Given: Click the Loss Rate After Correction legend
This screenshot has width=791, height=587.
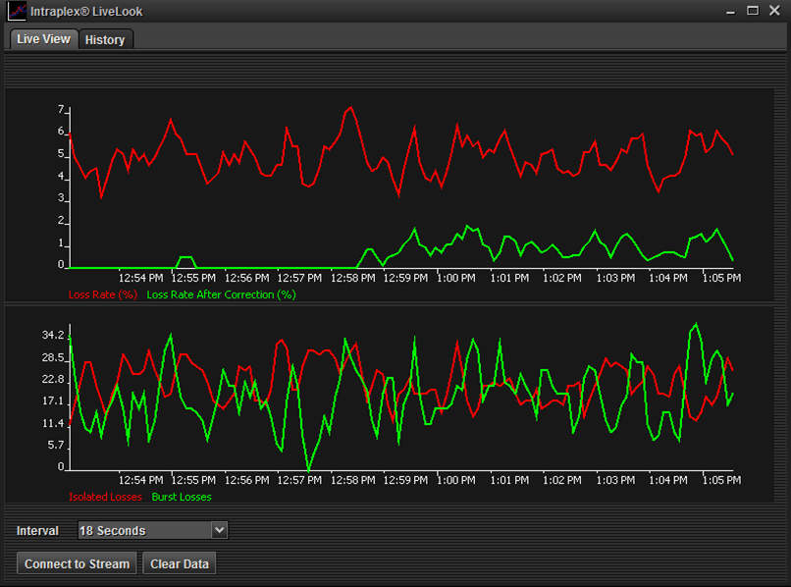Looking at the screenshot, I should [221, 293].
